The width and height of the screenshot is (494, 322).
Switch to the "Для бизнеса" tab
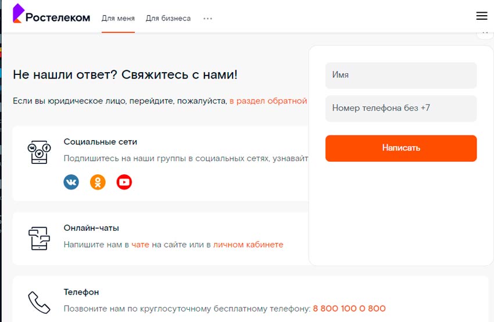tap(168, 19)
